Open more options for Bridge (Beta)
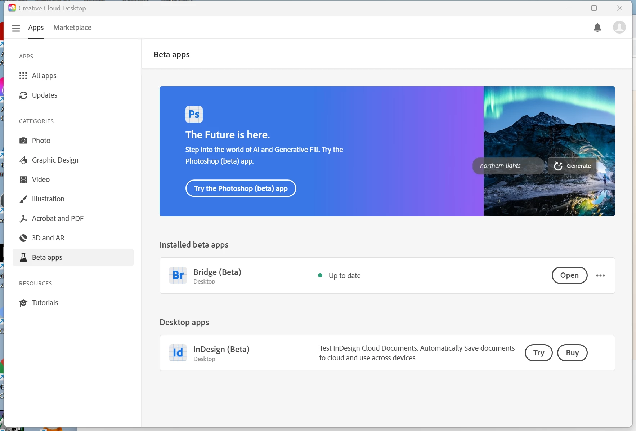Screen dimensions: 636x431 tap(600, 275)
